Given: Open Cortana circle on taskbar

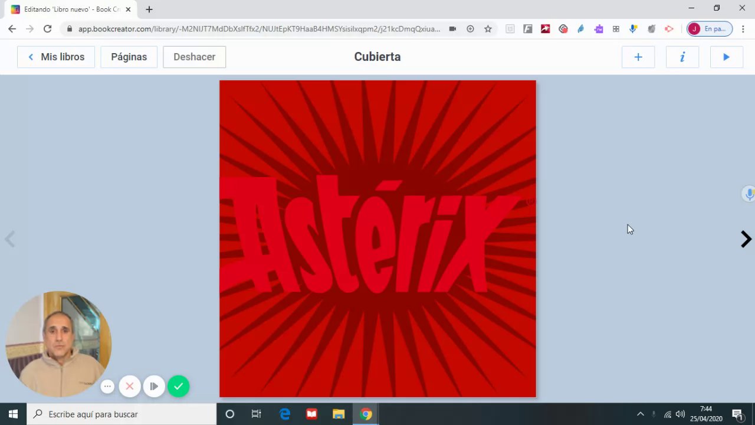Looking at the screenshot, I should pyautogui.click(x=230, y=414).
